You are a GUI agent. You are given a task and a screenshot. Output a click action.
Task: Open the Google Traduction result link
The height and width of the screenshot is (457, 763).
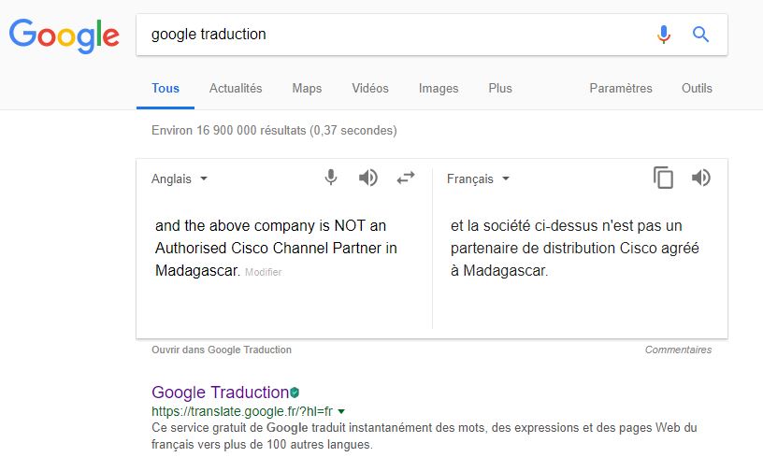pyautogui.click(x=221, y=393)
